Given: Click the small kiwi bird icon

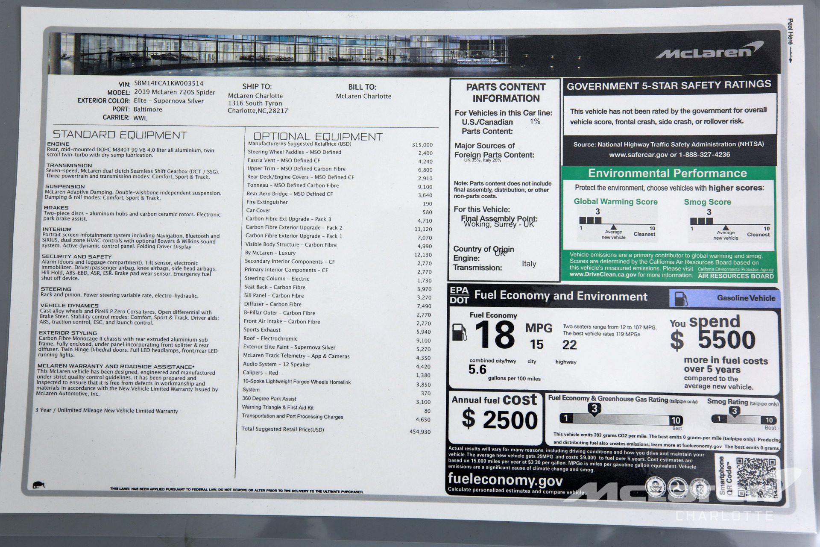Looking at the screenshot, I should 38,485.
